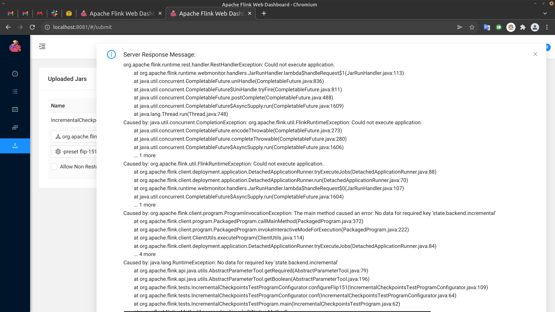Click the bookmark star in address bar
Screen dimensions: 555x312
tap(472, 27)
